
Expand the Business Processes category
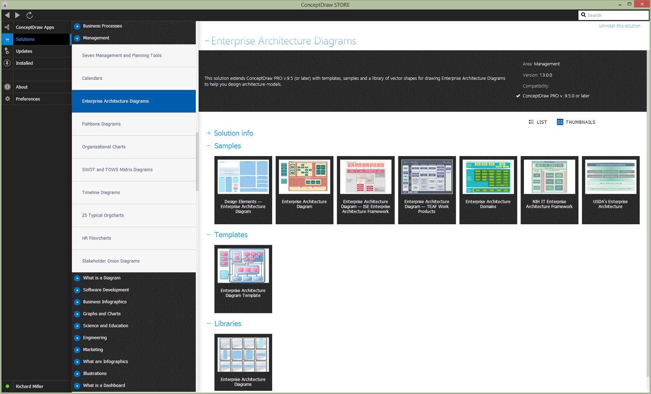[x=77, y=26]
